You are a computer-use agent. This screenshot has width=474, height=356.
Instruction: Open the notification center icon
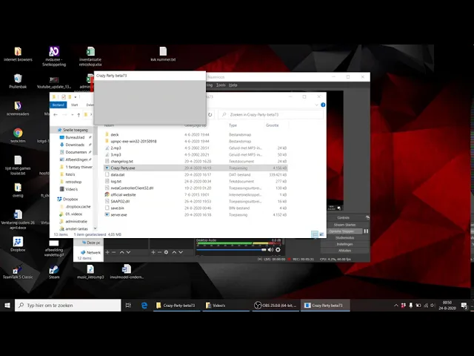(464, 306)
